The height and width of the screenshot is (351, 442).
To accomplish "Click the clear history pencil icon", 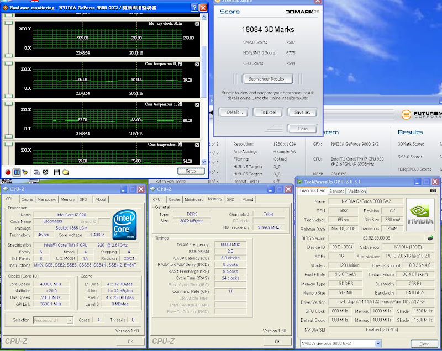I will [26, 172].
